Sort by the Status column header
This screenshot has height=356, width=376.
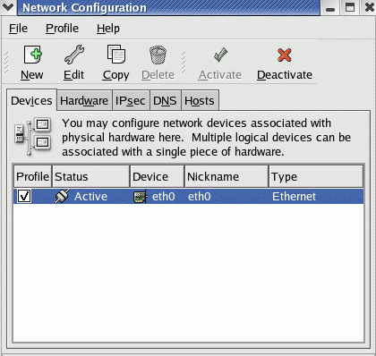click(90, 176)
